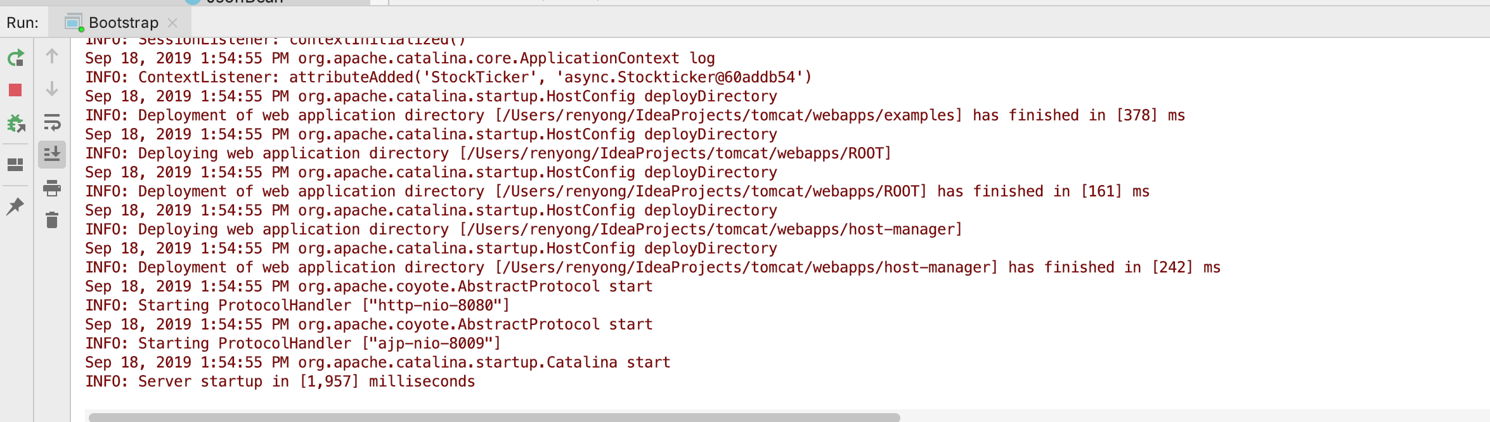Viewport: 1490px width, 422px height.
Task: Click the 'Starting ProtocolHandler ["http-nio-8080"]' line
Action: pyautogui.click(x=298, y=305)
